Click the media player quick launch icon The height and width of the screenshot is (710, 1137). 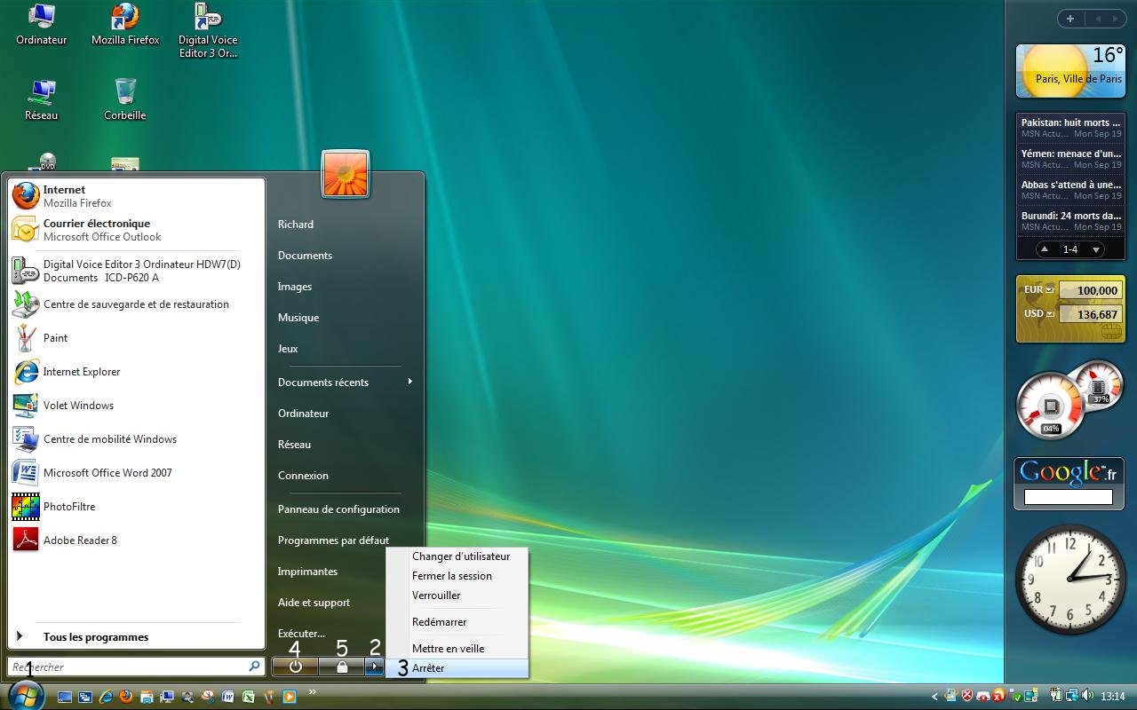point(290,697)
